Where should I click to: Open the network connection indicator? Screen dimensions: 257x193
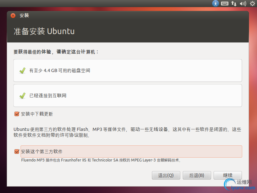point(234,4)
